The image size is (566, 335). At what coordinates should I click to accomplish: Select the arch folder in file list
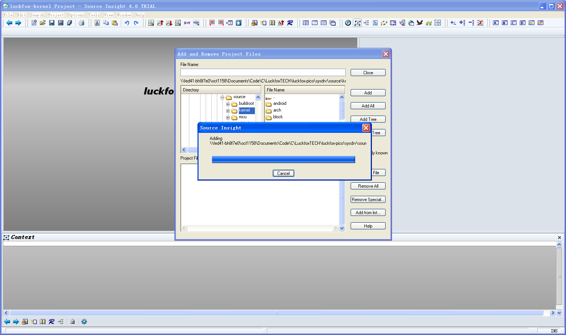click(x=273, y=110)
